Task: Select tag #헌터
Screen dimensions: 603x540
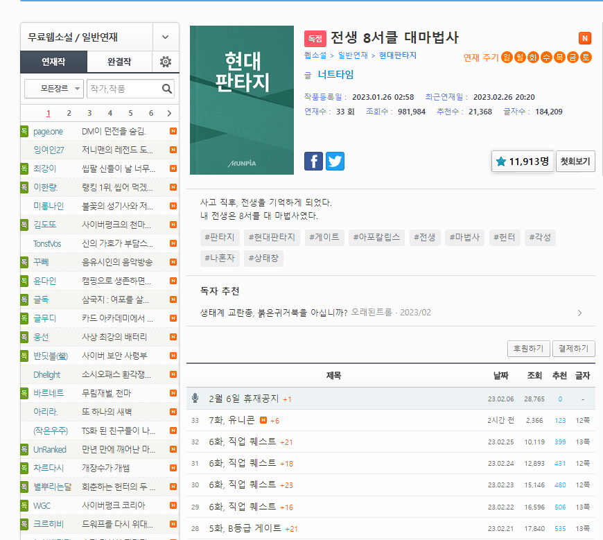Action: click(x=504, y=237)
